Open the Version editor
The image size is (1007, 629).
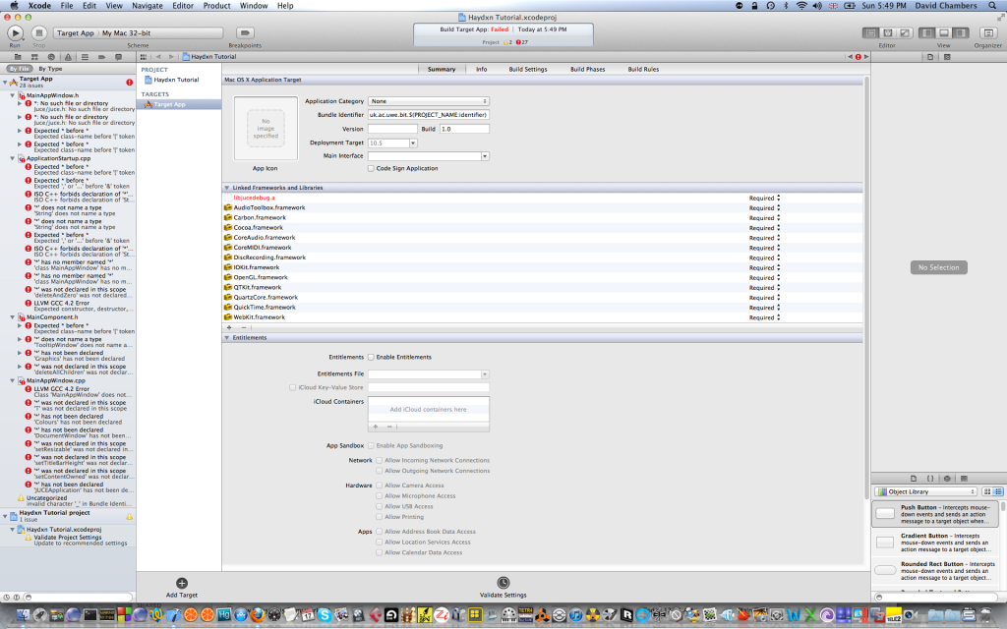click(905, 32)
